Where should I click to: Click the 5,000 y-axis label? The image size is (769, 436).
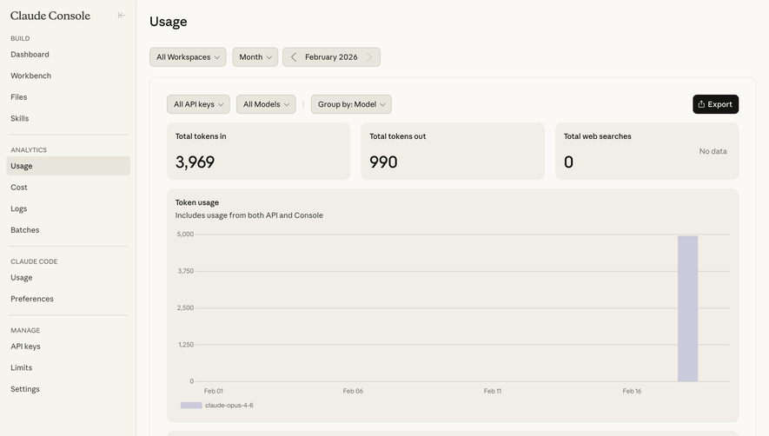click(x=185, y=234)
